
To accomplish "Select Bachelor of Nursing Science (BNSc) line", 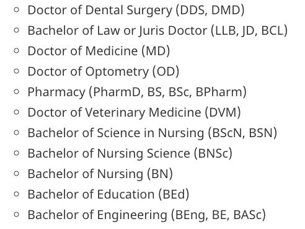I will click(x=130, y=153).
